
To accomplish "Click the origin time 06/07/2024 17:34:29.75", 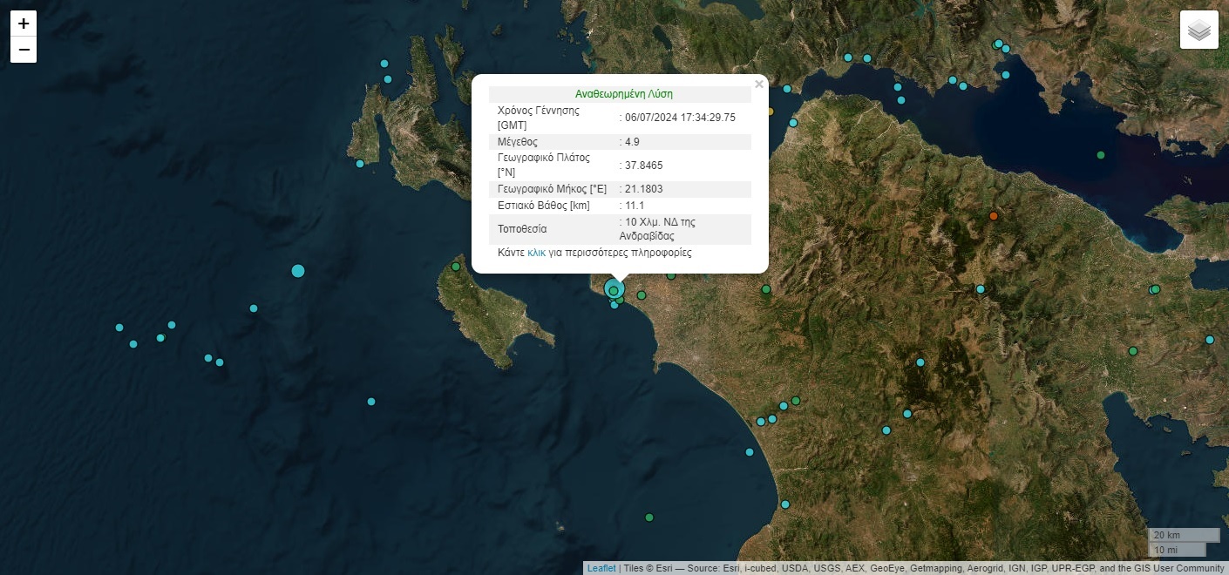I will click(x=680, y=118).
